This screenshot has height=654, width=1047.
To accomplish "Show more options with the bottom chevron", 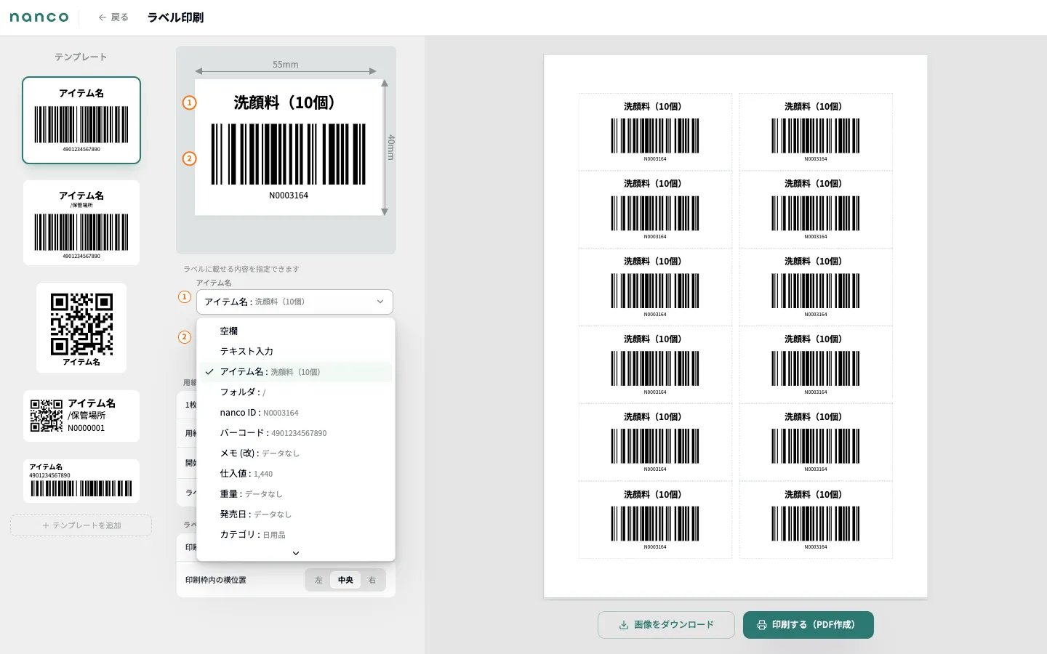I will (x=296, y=553).
